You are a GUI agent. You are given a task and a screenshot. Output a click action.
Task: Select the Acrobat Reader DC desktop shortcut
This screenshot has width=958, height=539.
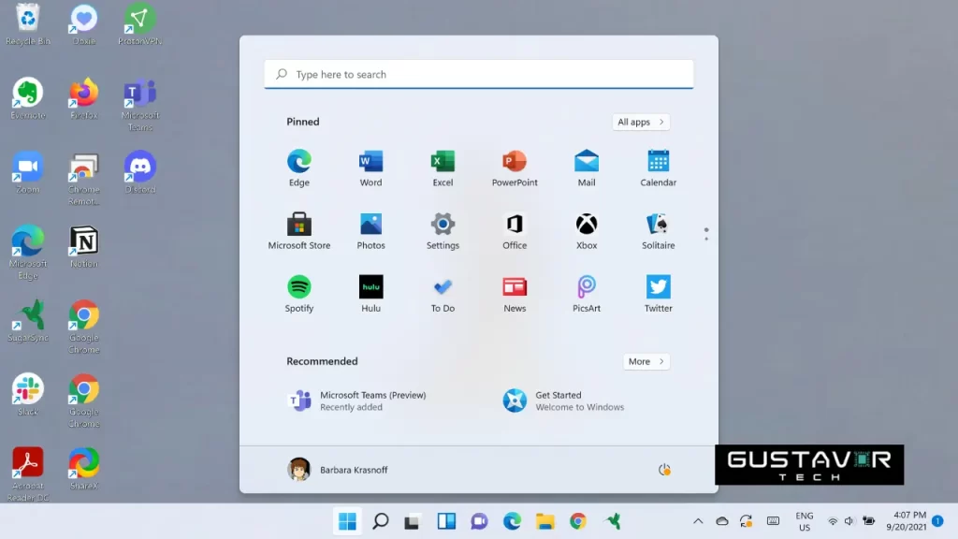pyautogui.click(x=27, y=474)
